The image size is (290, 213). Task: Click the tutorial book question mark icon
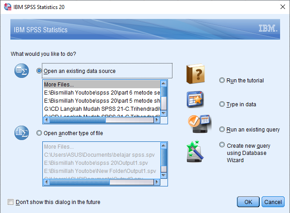coord(196,74)
